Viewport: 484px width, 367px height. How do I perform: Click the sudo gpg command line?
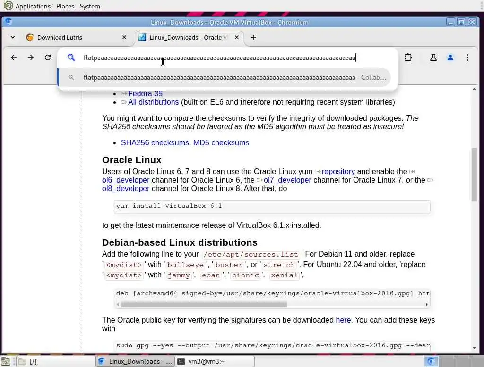[273, 345]
